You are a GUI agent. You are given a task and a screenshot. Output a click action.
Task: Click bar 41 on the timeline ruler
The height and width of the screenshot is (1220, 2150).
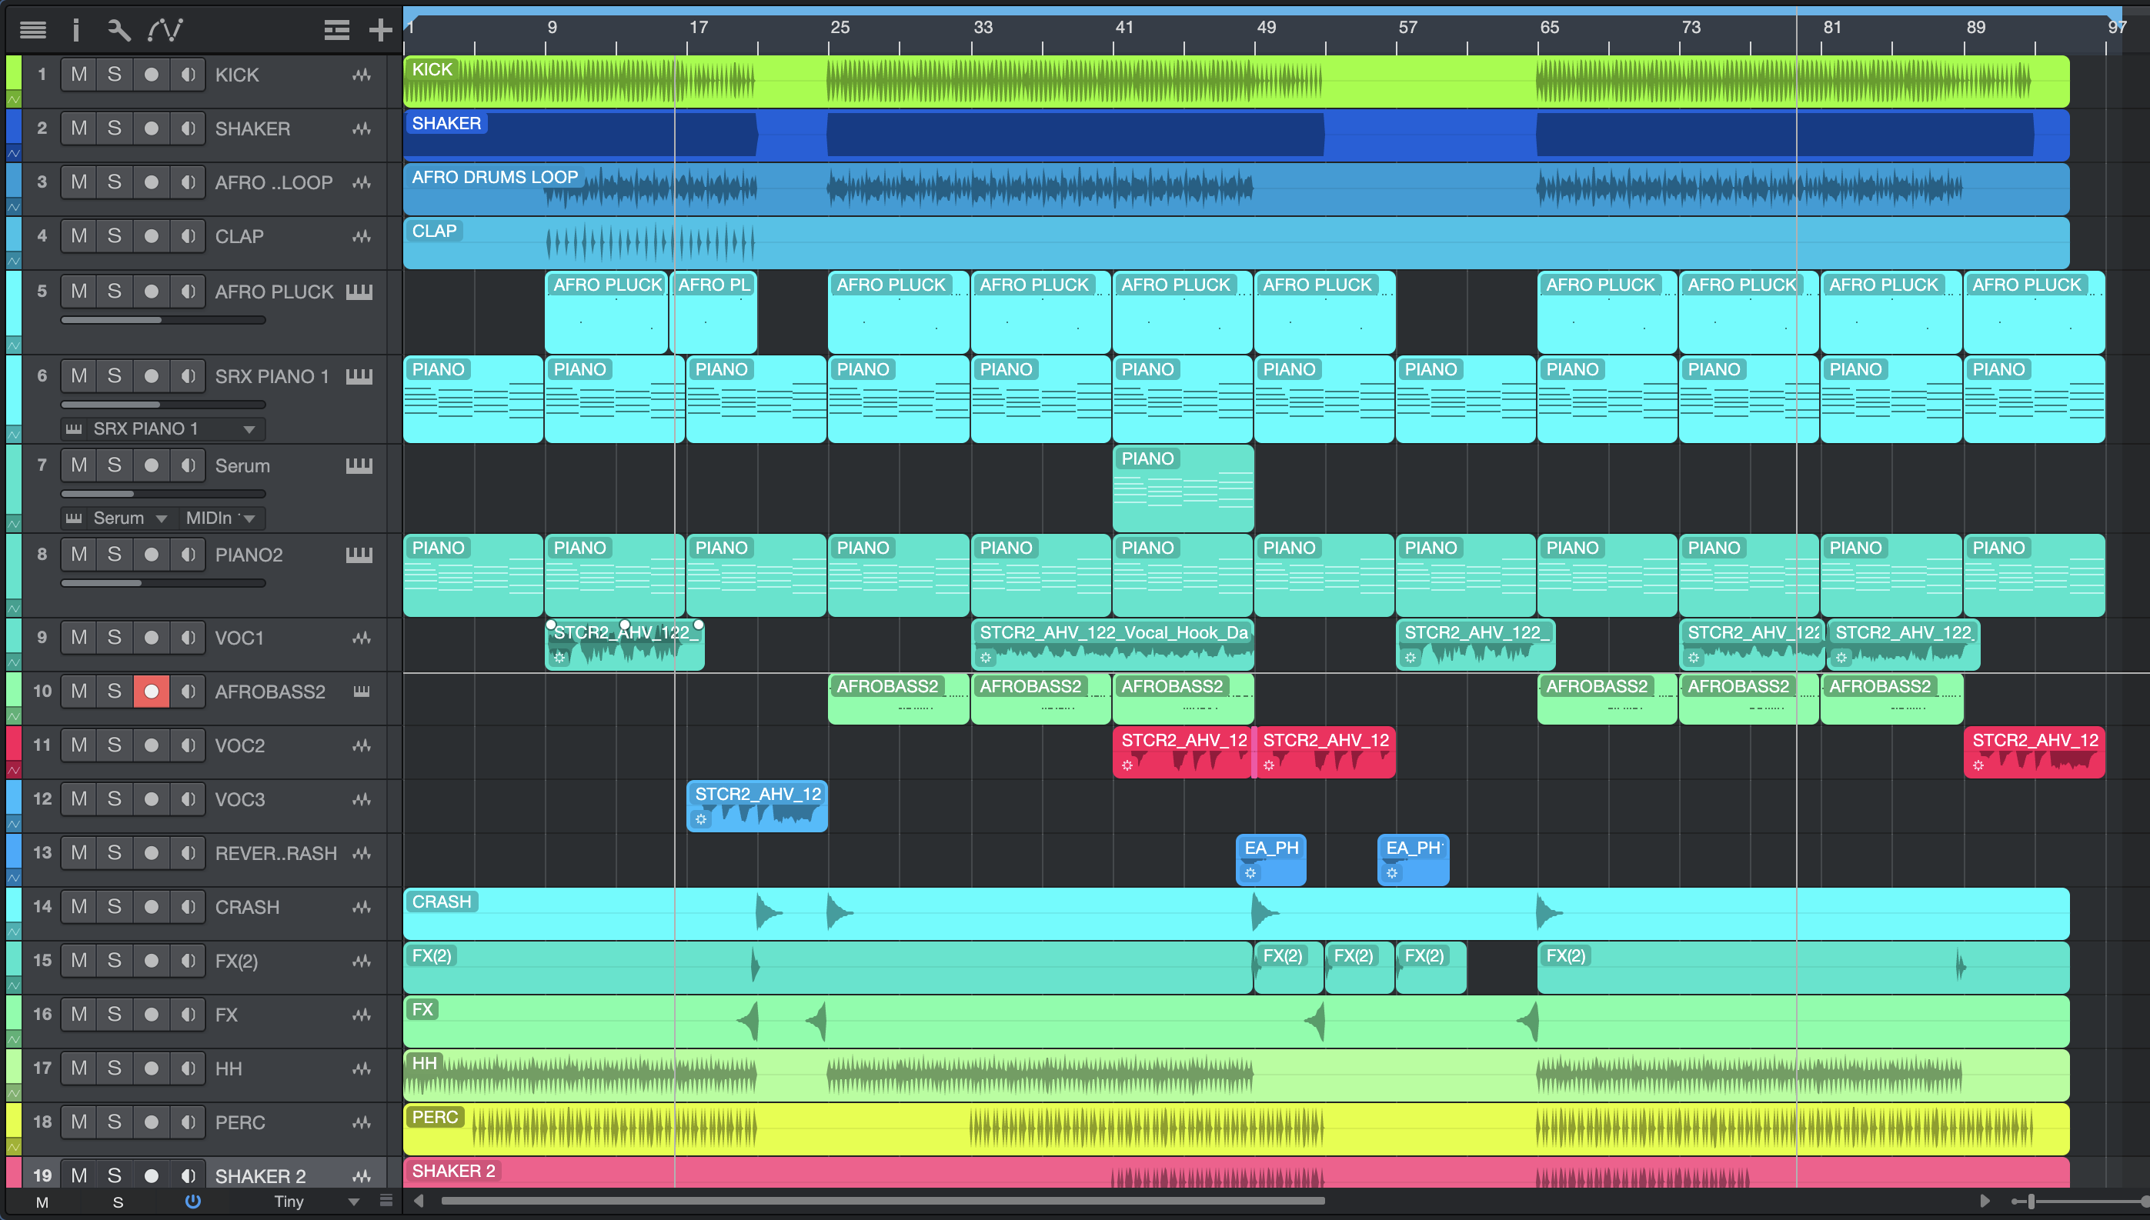click(1123, 28)
